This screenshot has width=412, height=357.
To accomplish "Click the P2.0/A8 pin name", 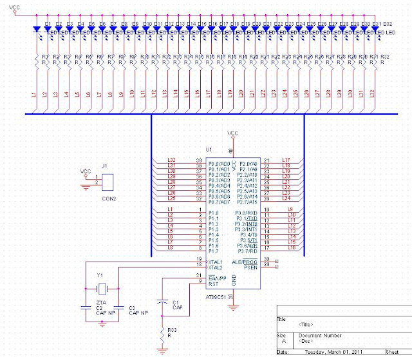I will [x=248, y=164].
